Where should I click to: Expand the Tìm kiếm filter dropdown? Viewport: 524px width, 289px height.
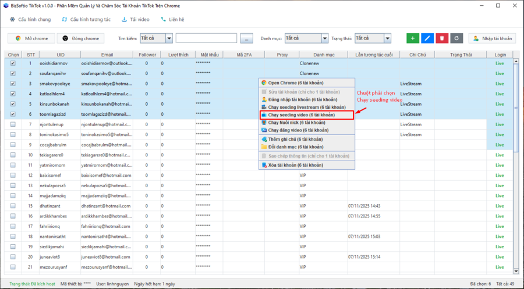tap(169, 38)
